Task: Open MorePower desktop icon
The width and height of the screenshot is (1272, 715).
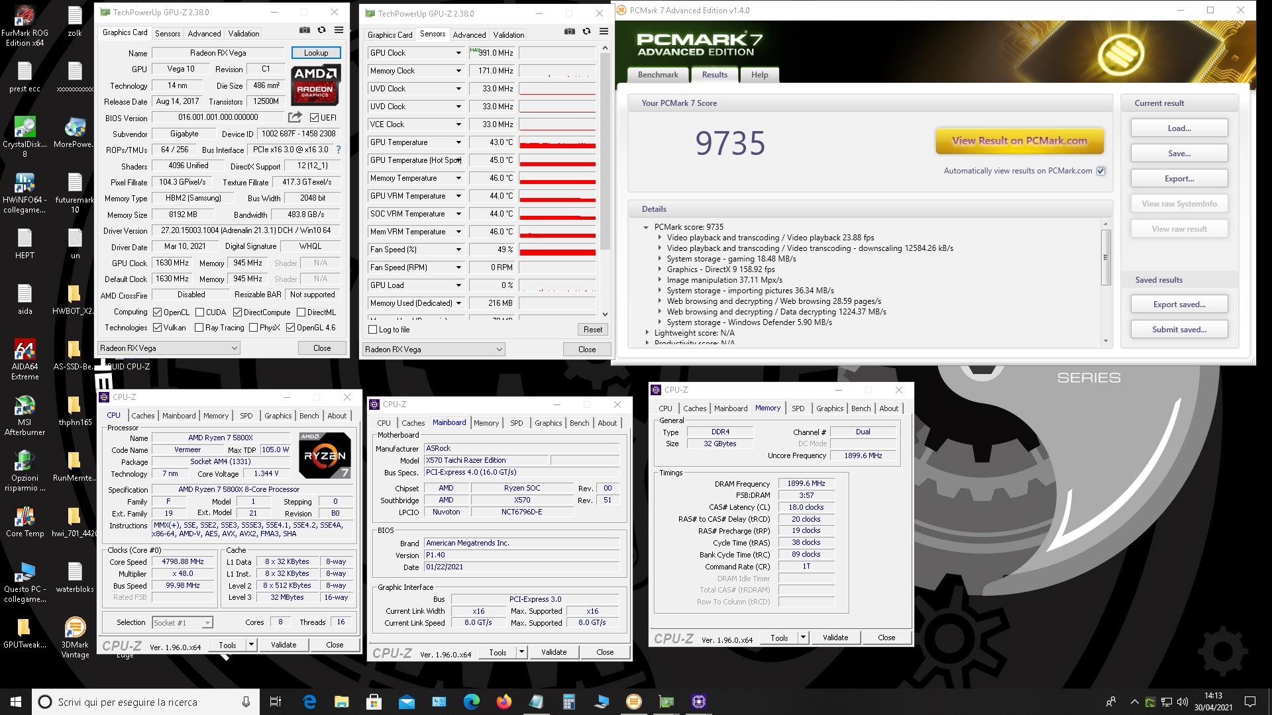Action: [x=75, y=132]
